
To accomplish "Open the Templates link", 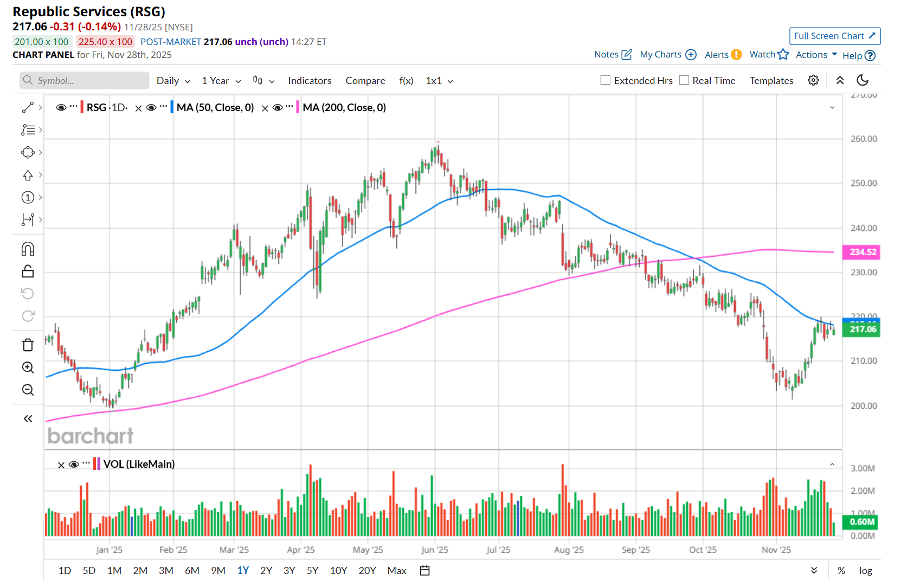I will [x=771, y=81].
